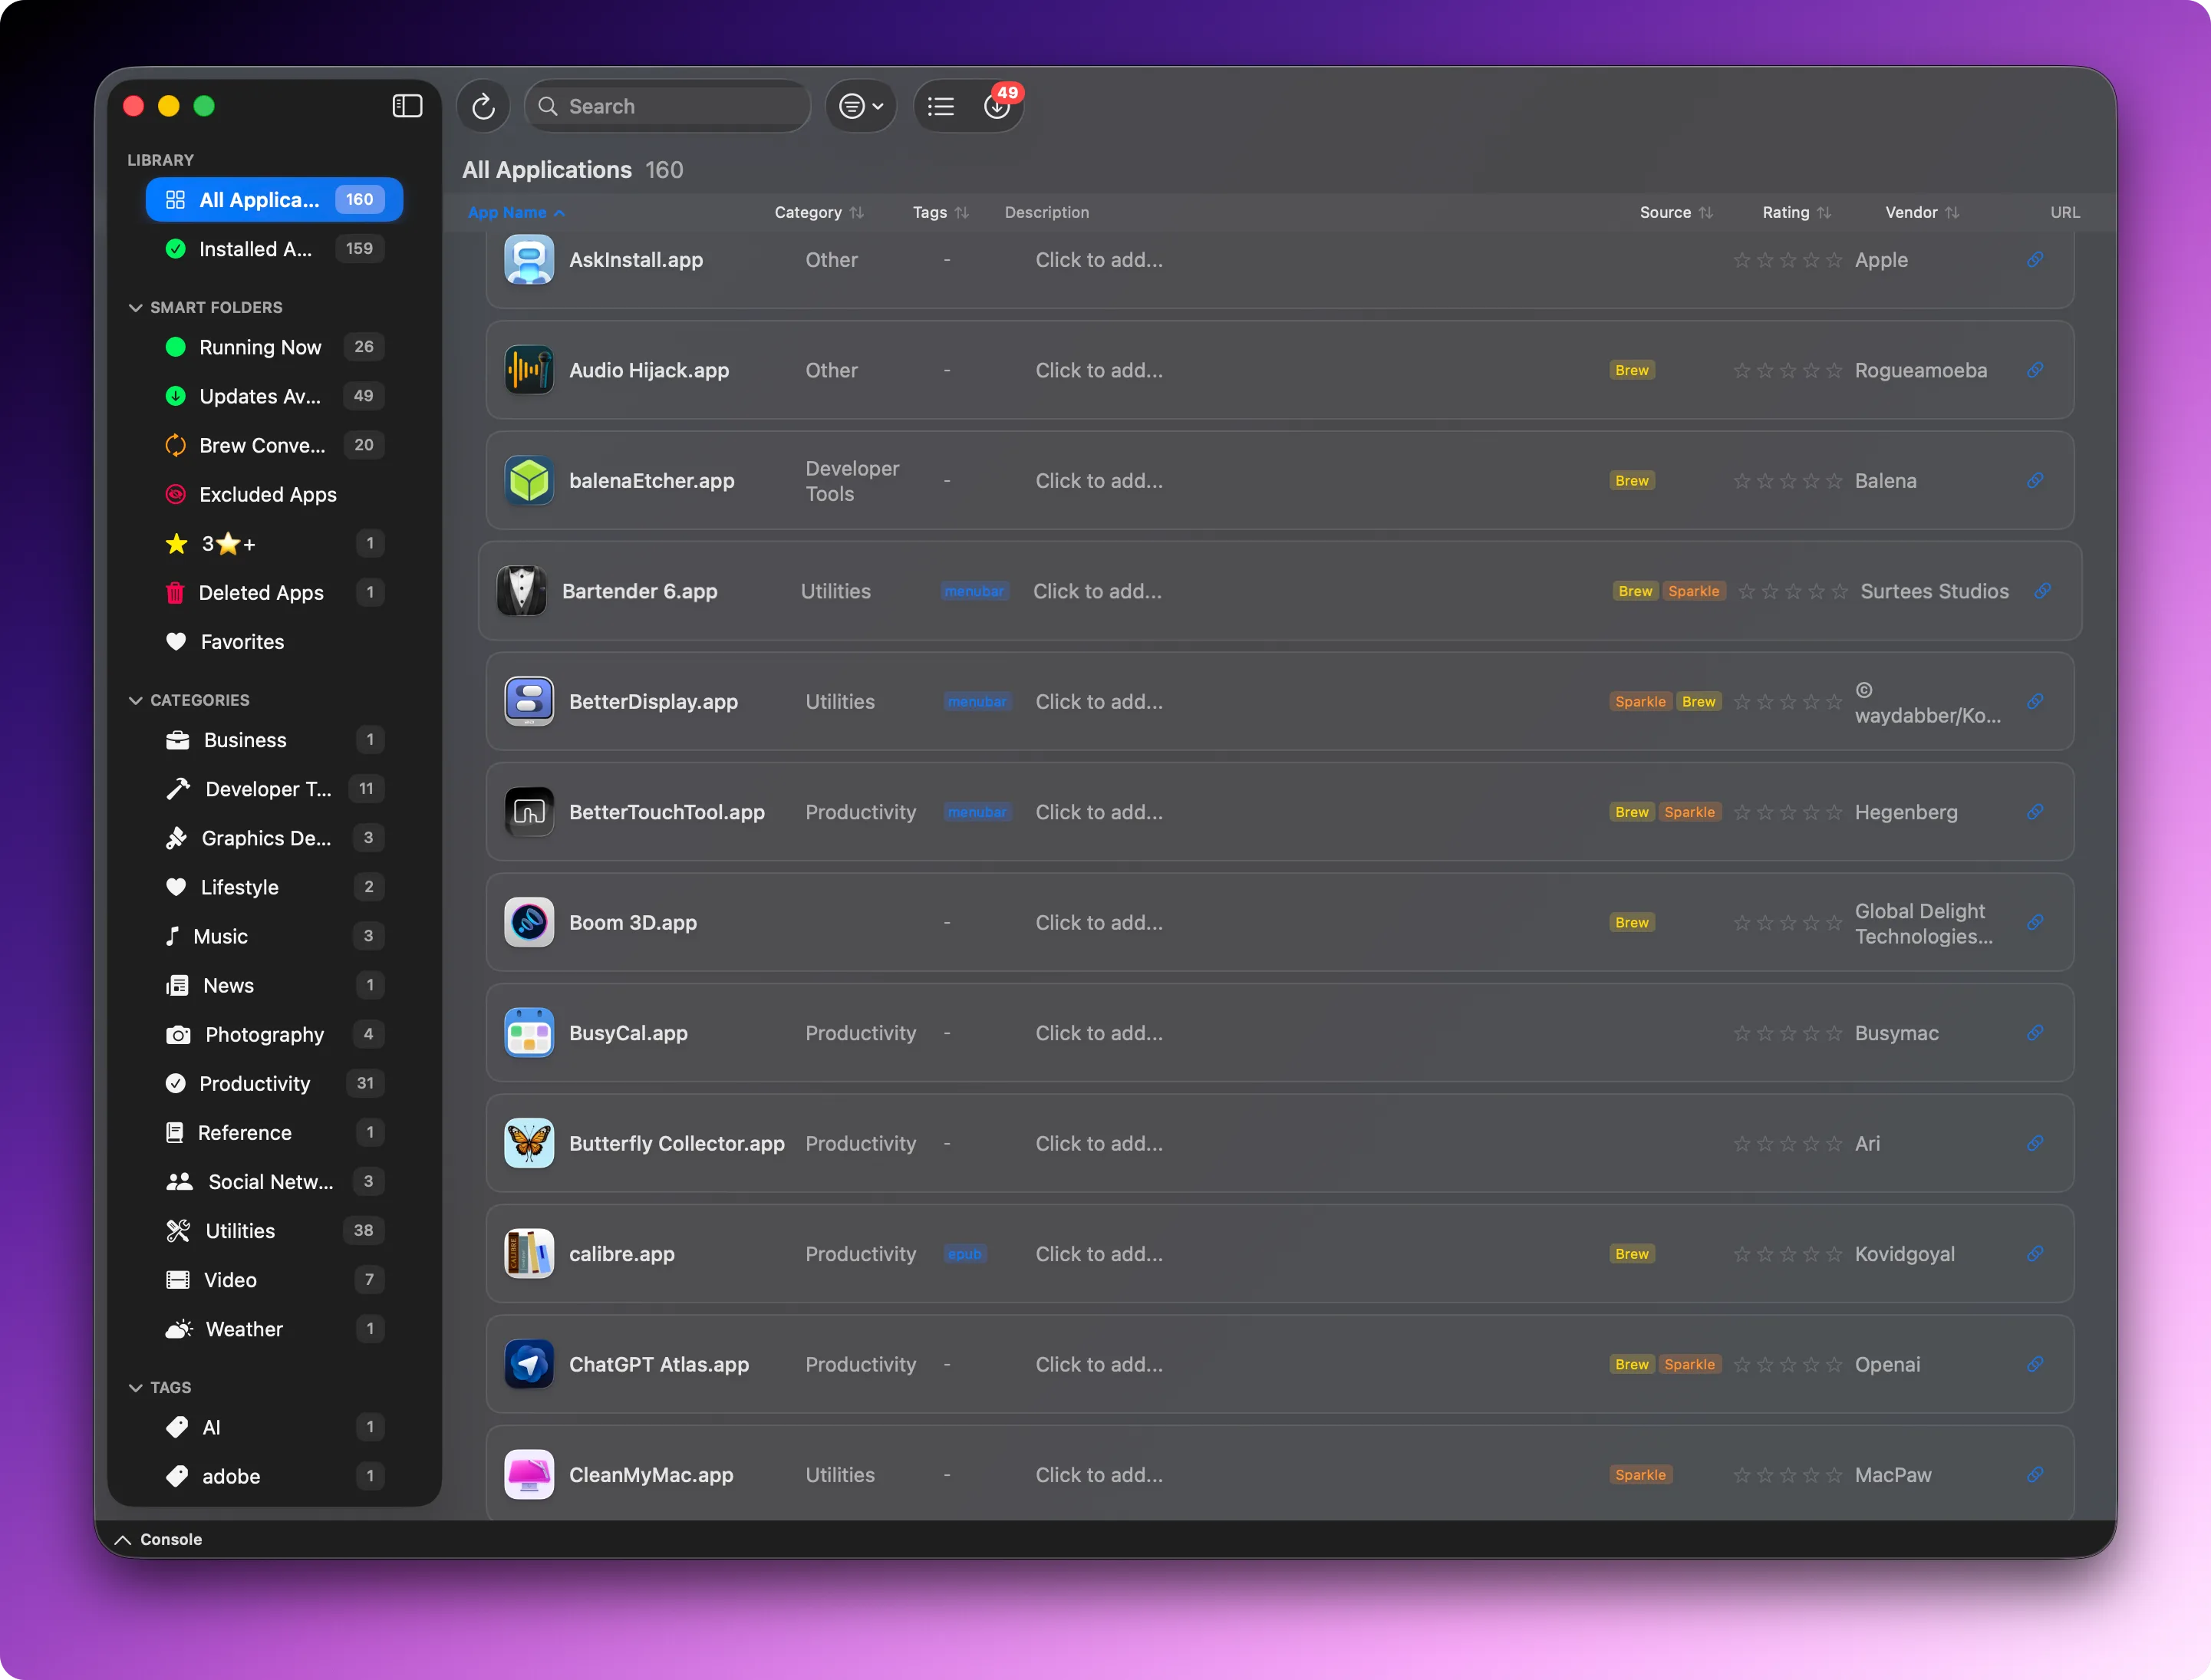The image size is (2211, 1680).
Task: Collapse the Tags section
Action: (x=135, y=1387)
